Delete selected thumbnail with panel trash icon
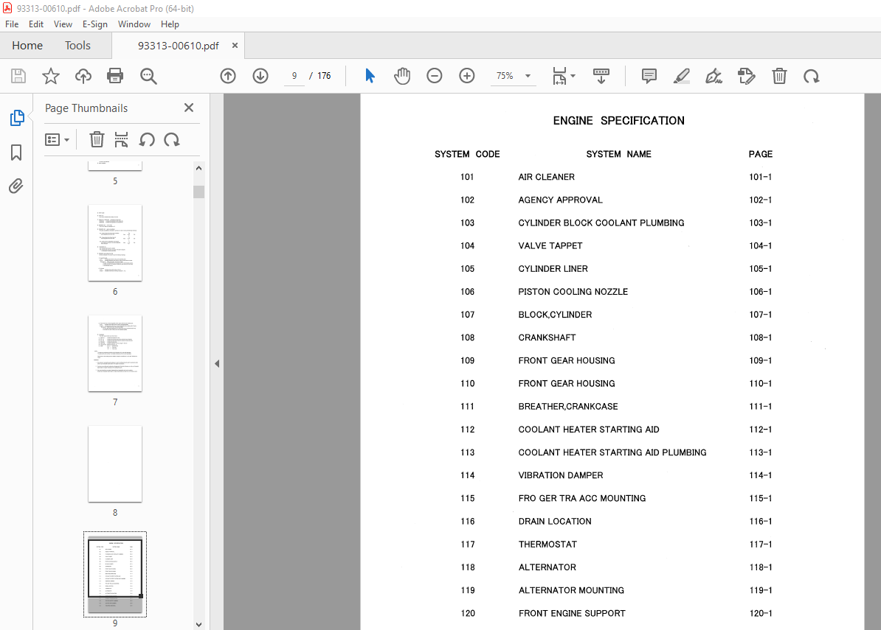 click(97, 139)
